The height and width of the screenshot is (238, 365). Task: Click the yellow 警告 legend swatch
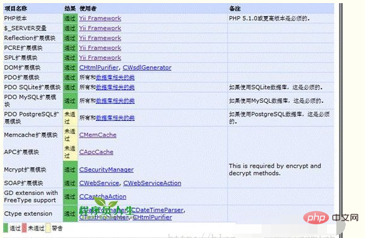[x=48, y=228]
